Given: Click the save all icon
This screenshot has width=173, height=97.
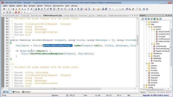Looking at the screenshot, I should (106, 9).
